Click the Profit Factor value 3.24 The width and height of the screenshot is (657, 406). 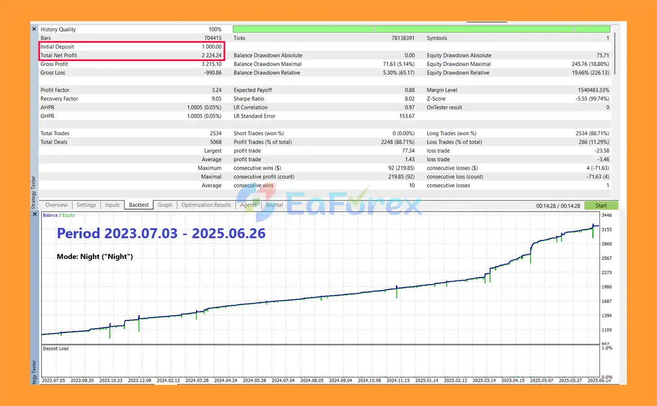(216, 90)
